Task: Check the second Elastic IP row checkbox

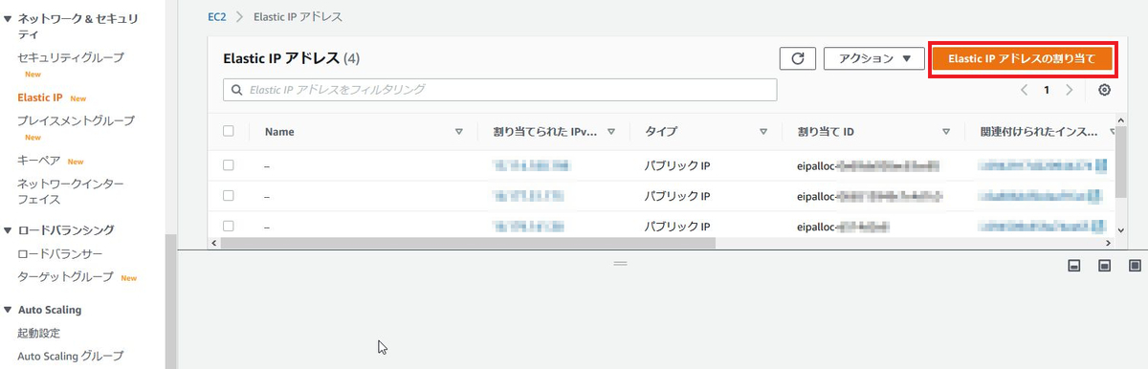Action: [229, 196]
